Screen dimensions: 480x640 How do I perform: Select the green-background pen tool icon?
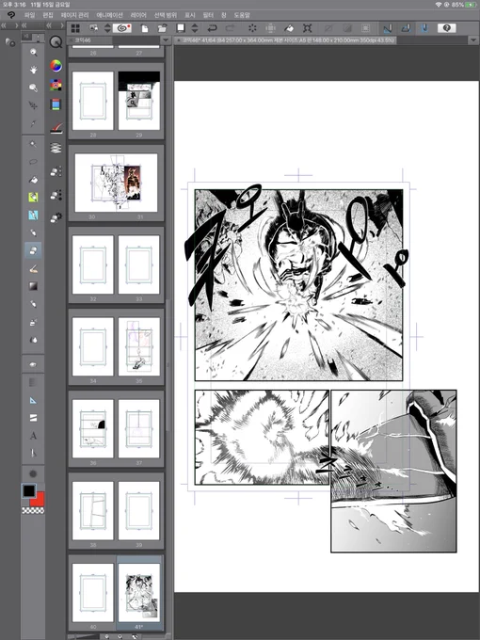point(33,198)
